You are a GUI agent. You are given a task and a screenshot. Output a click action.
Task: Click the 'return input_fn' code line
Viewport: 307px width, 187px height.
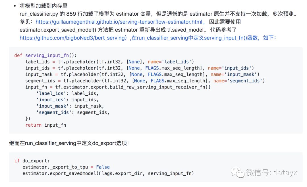pyautogui.click(x=45, y=125)
